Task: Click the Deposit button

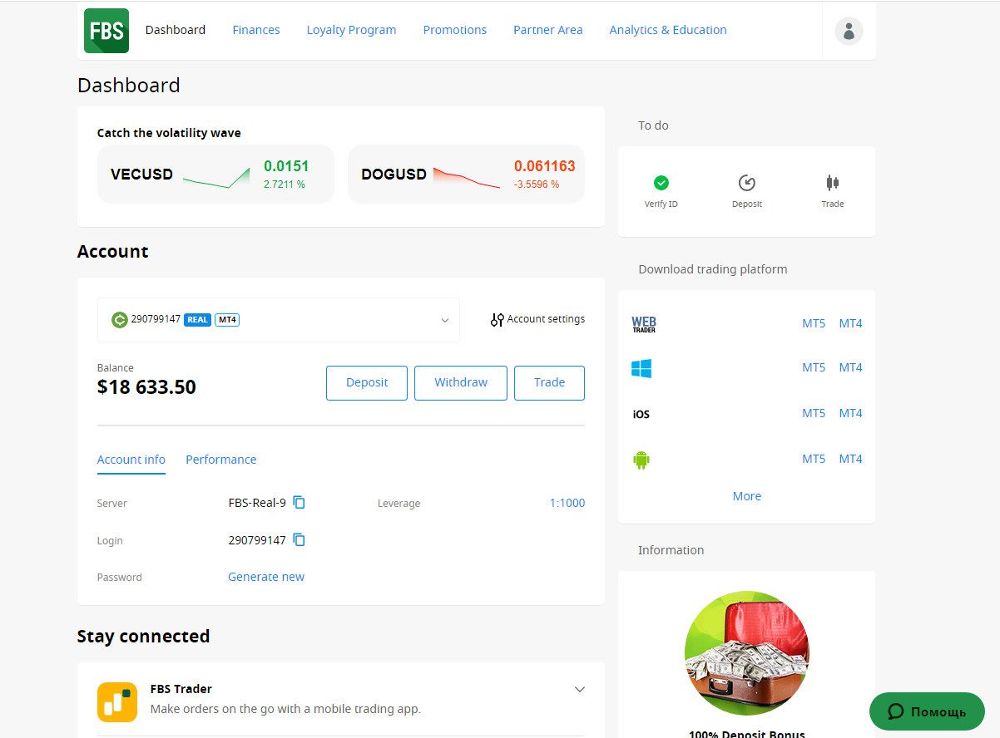Action: 367,383
